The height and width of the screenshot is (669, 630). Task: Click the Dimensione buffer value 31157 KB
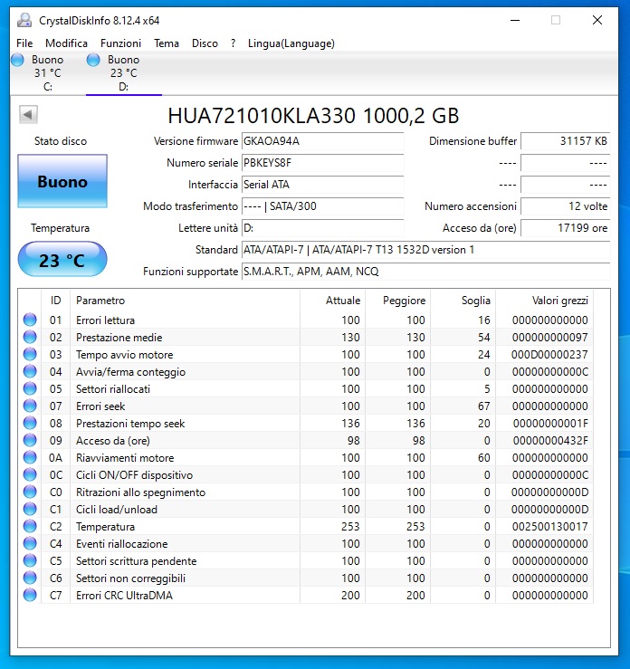[x=565, y=141]
